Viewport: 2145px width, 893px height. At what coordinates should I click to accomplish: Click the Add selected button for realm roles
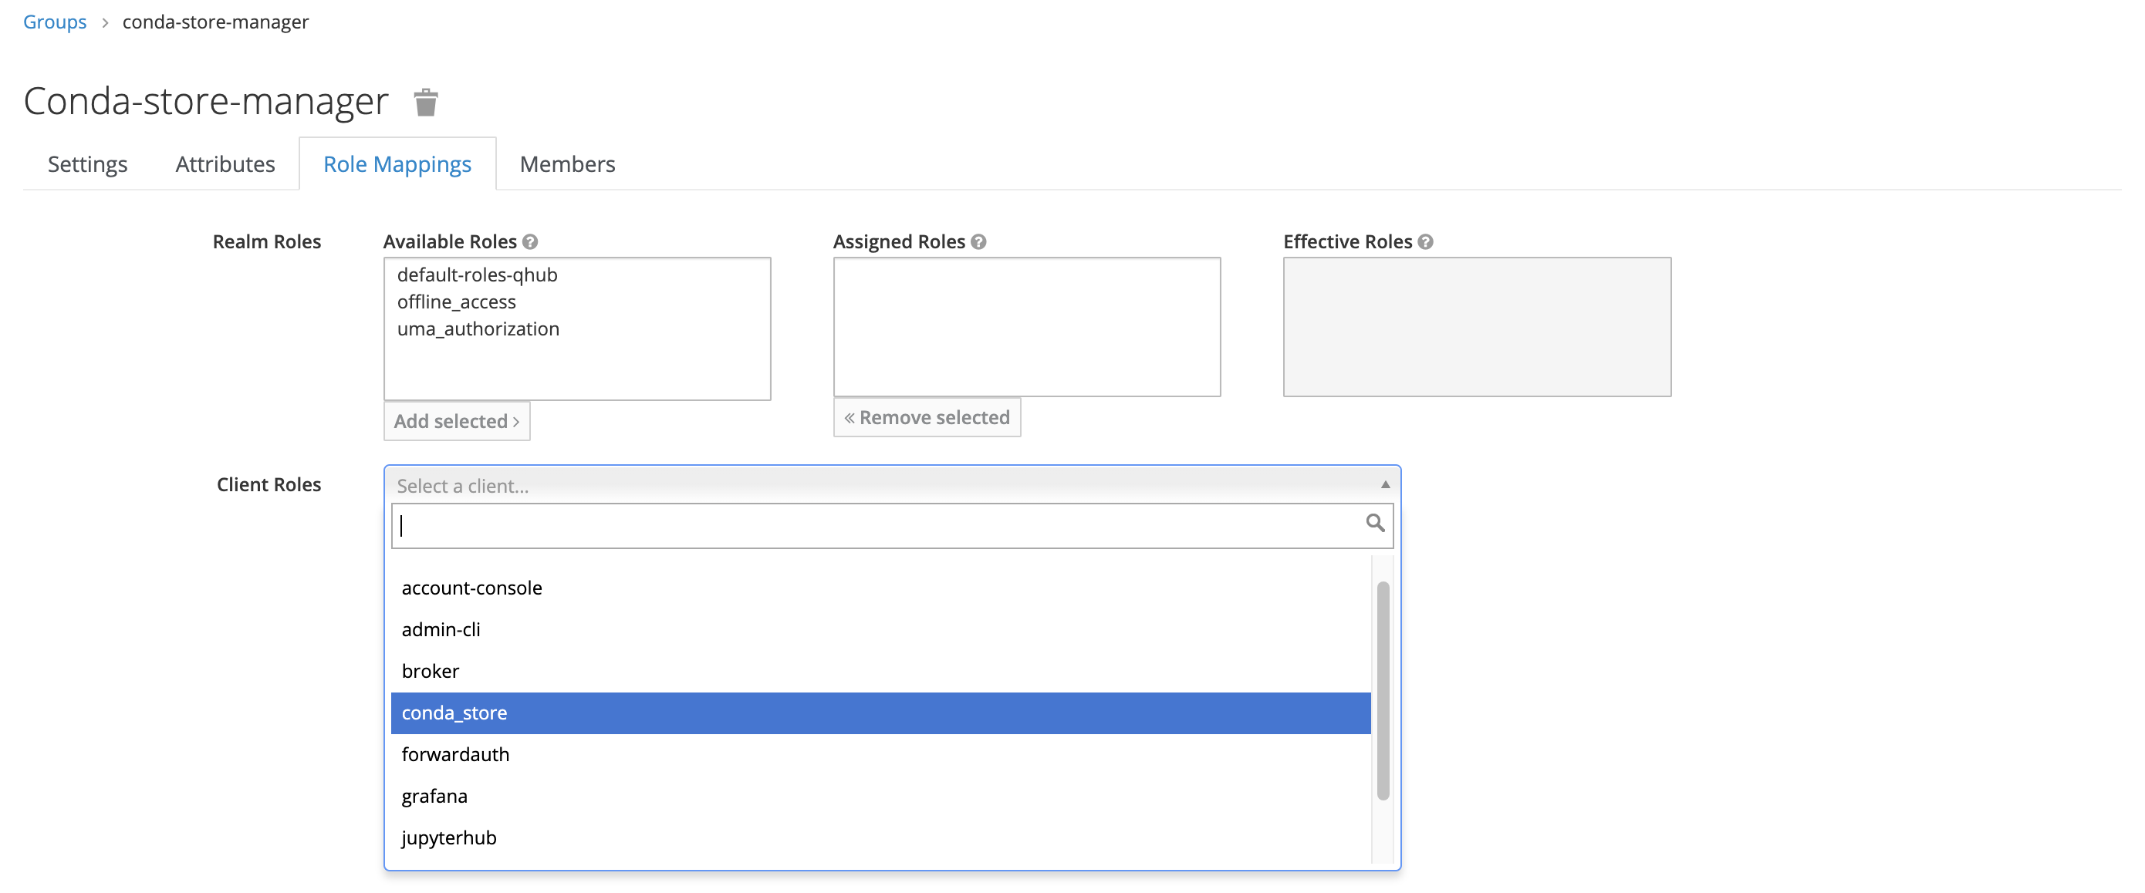(455, 420)
